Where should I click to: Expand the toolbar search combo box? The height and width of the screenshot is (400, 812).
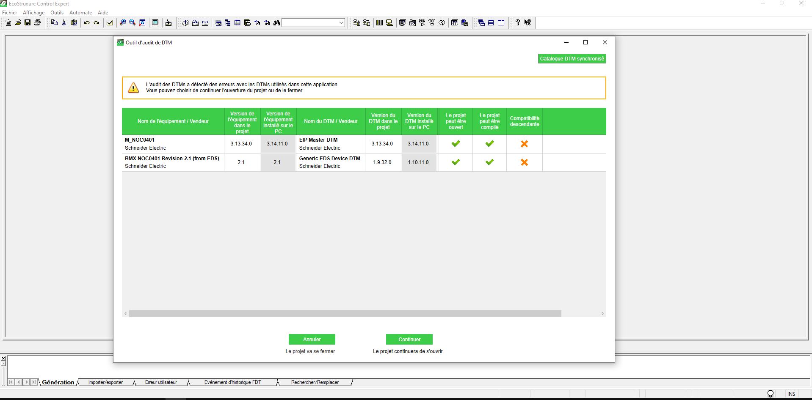click(x=341, y=23)
